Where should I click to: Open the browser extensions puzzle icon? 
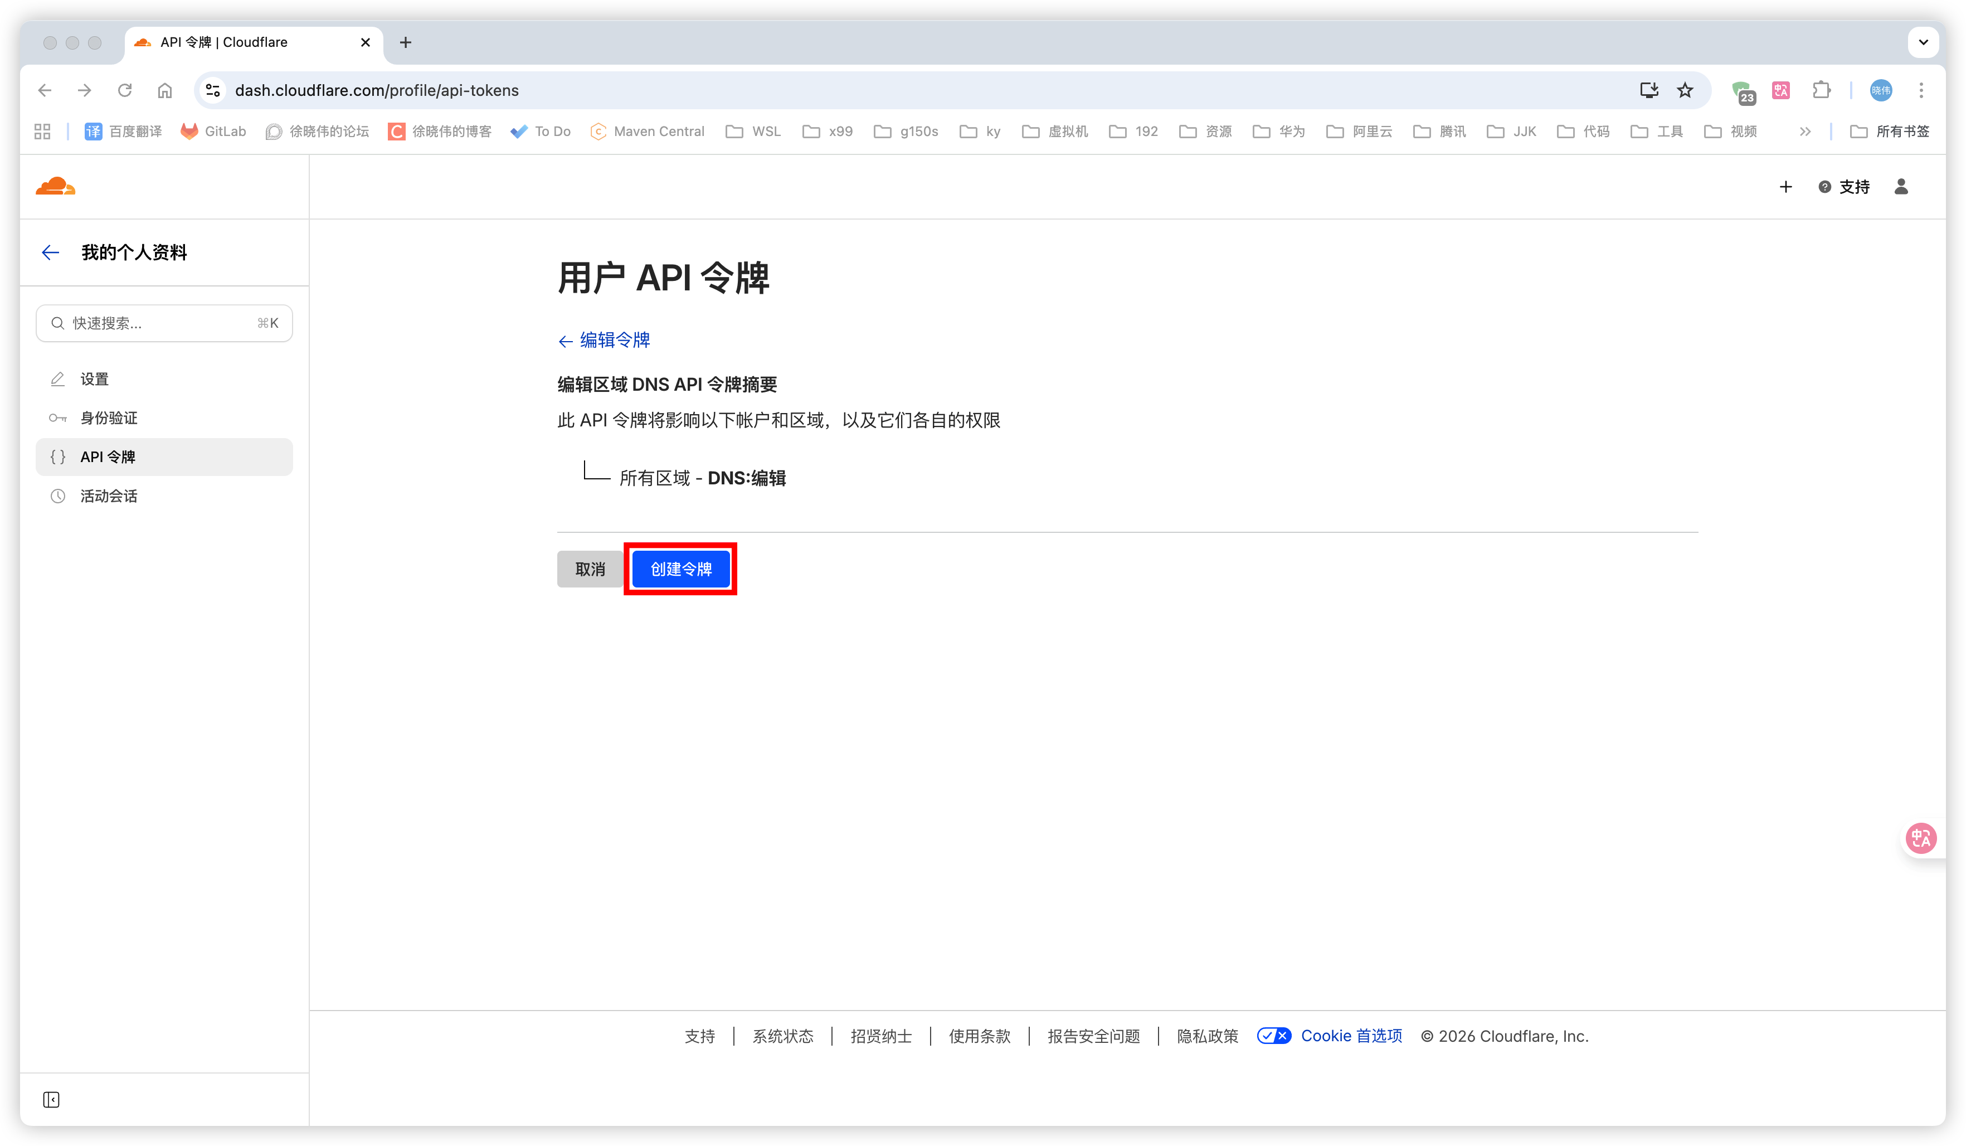(1821, 90)
